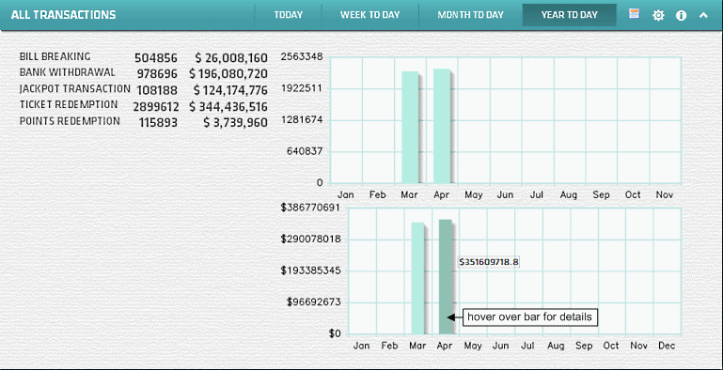The height and width of the screenshot is (370, 723).
Task: Click the $290078018 axis label
Action: click(310, 239)
